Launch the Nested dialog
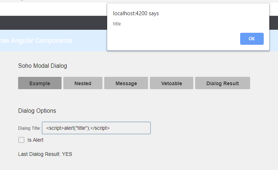 click(x=83, y=83)
